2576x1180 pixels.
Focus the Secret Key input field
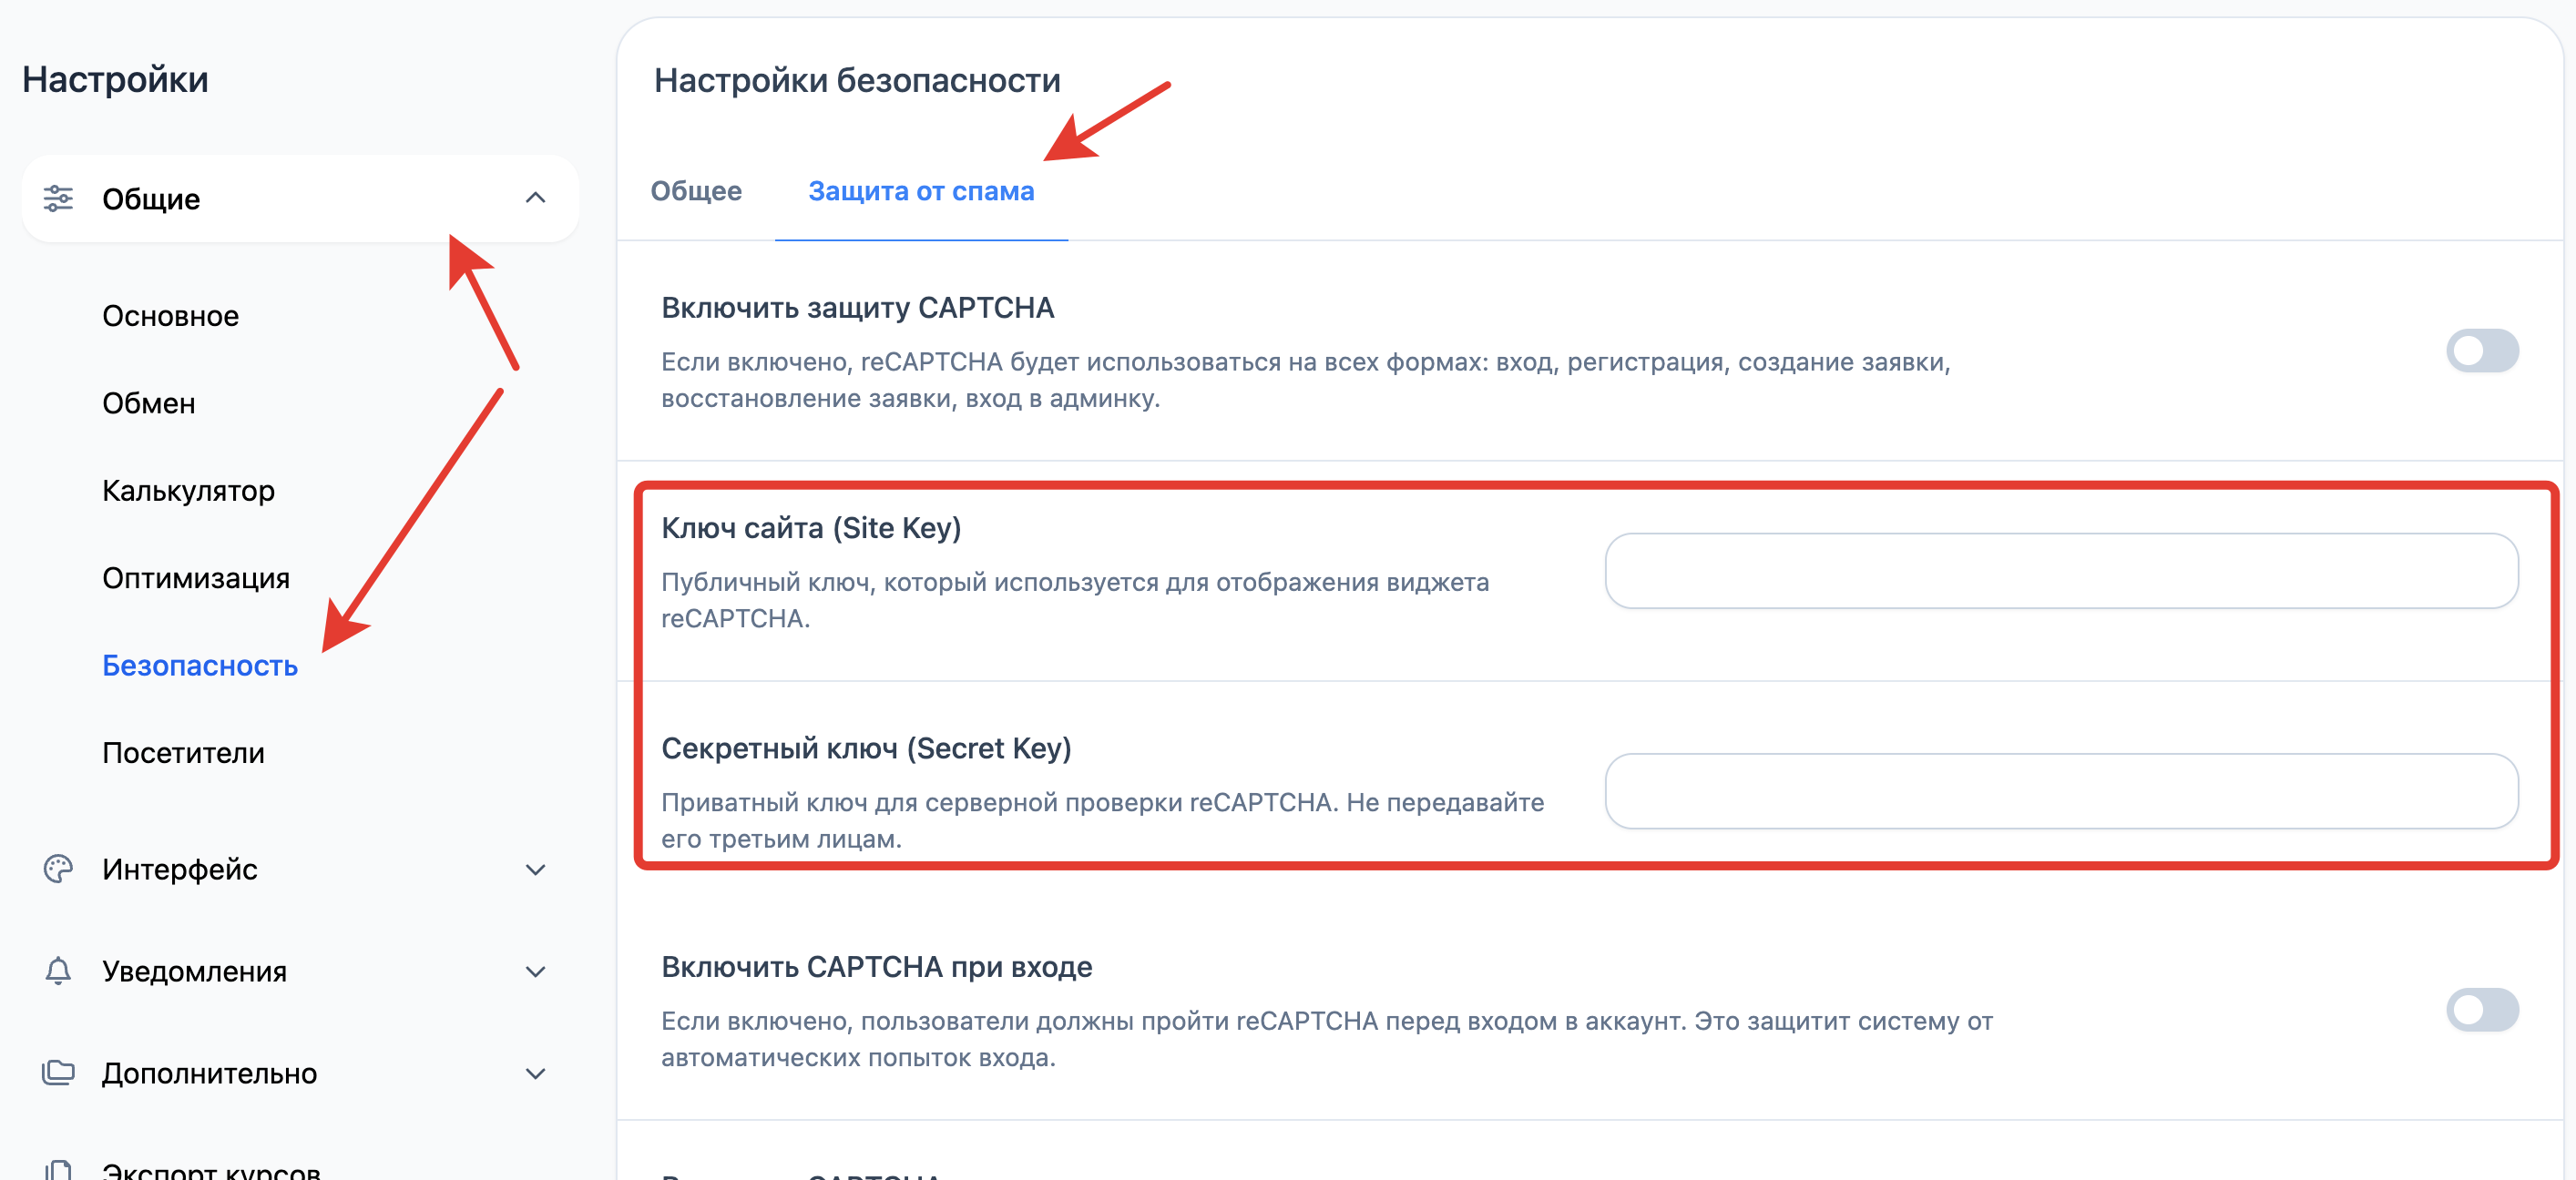2061,791
